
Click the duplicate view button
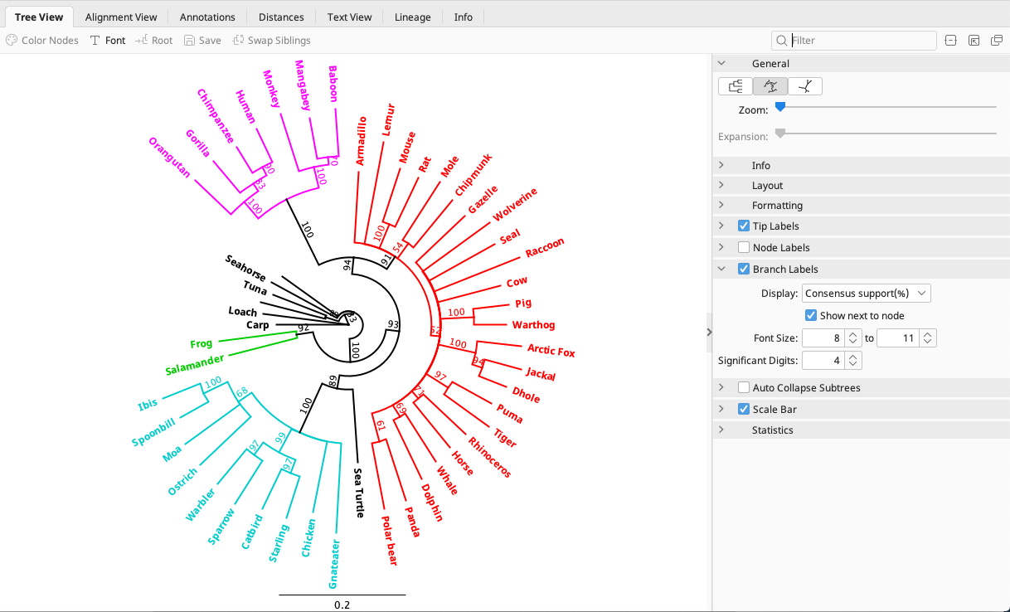click(x=997, y=40)
